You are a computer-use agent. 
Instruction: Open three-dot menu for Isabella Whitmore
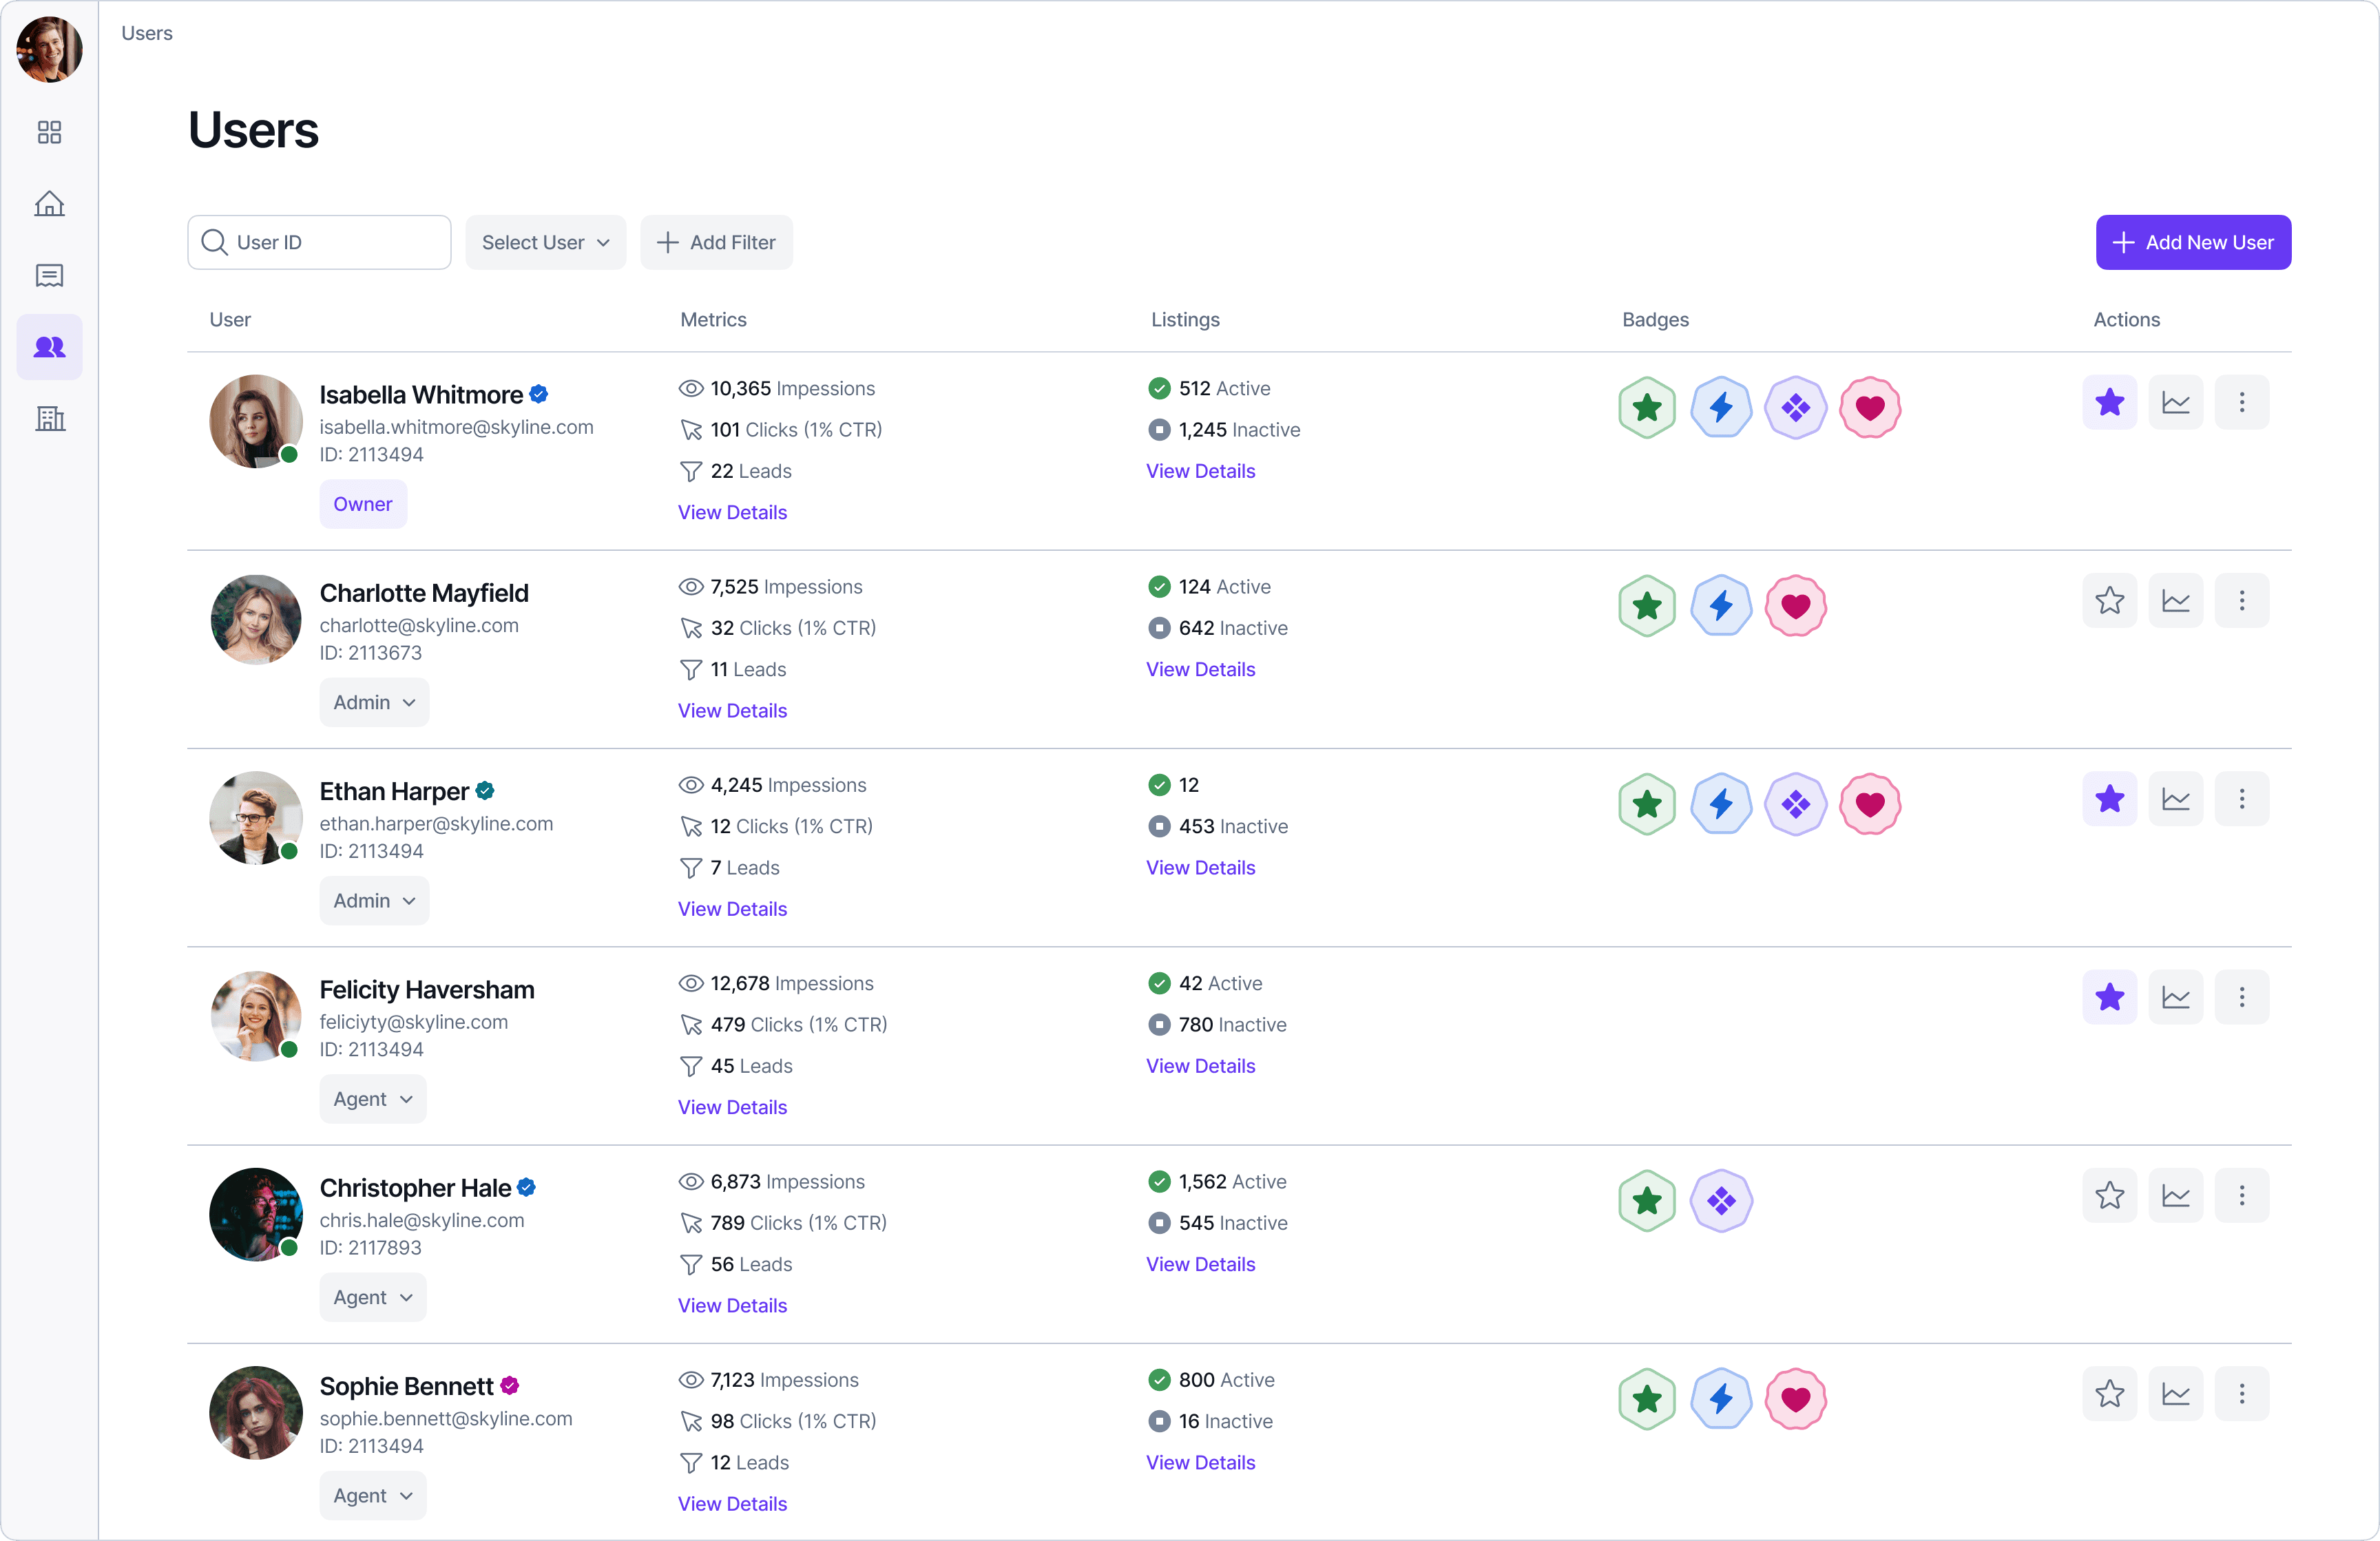pyautogui.click(x=2241, y=402)
